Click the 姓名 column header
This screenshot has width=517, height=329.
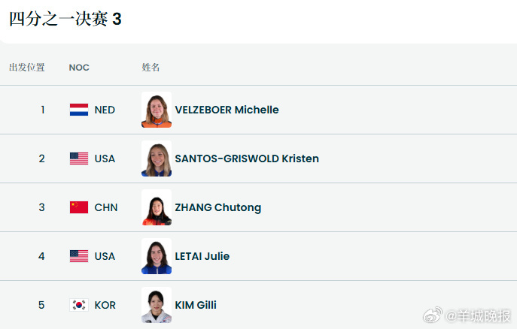(151, 68)
